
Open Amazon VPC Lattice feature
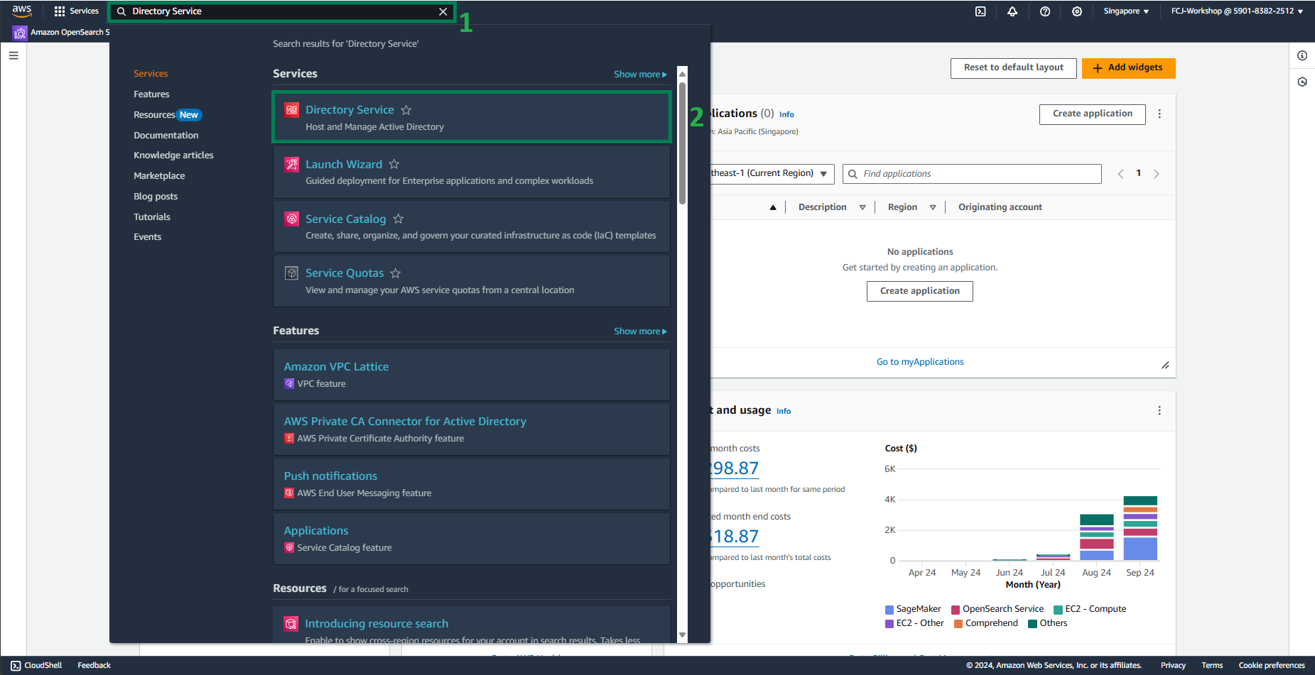pyautogui.click(x=336, y=367)
